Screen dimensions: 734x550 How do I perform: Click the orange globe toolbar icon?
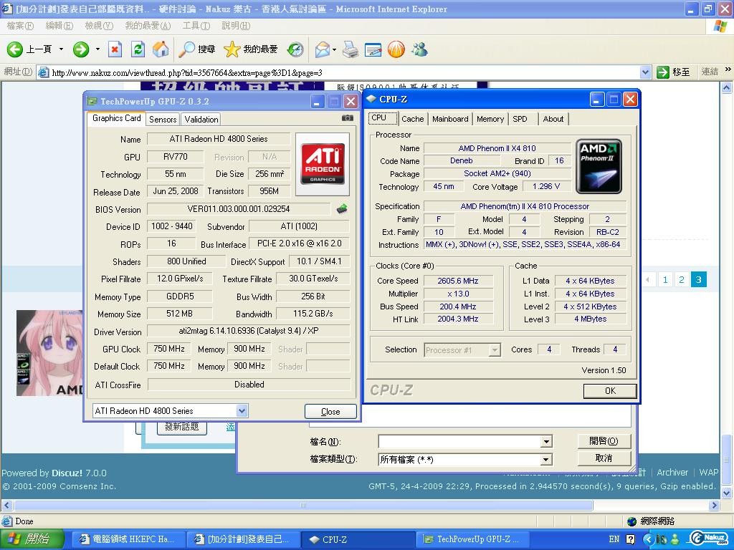[396, 49]
